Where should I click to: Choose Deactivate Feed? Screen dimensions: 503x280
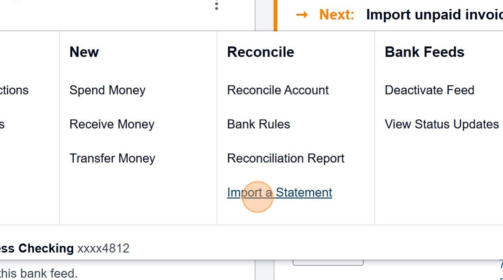tap(429, 90)
